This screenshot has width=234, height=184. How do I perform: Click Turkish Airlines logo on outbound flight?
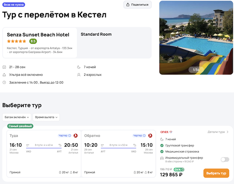(x=76, y=136)
